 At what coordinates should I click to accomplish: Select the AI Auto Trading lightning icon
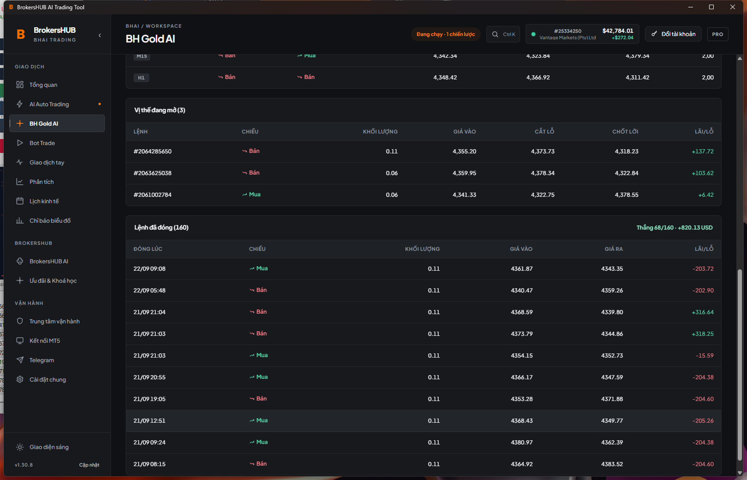click(20, 104)
